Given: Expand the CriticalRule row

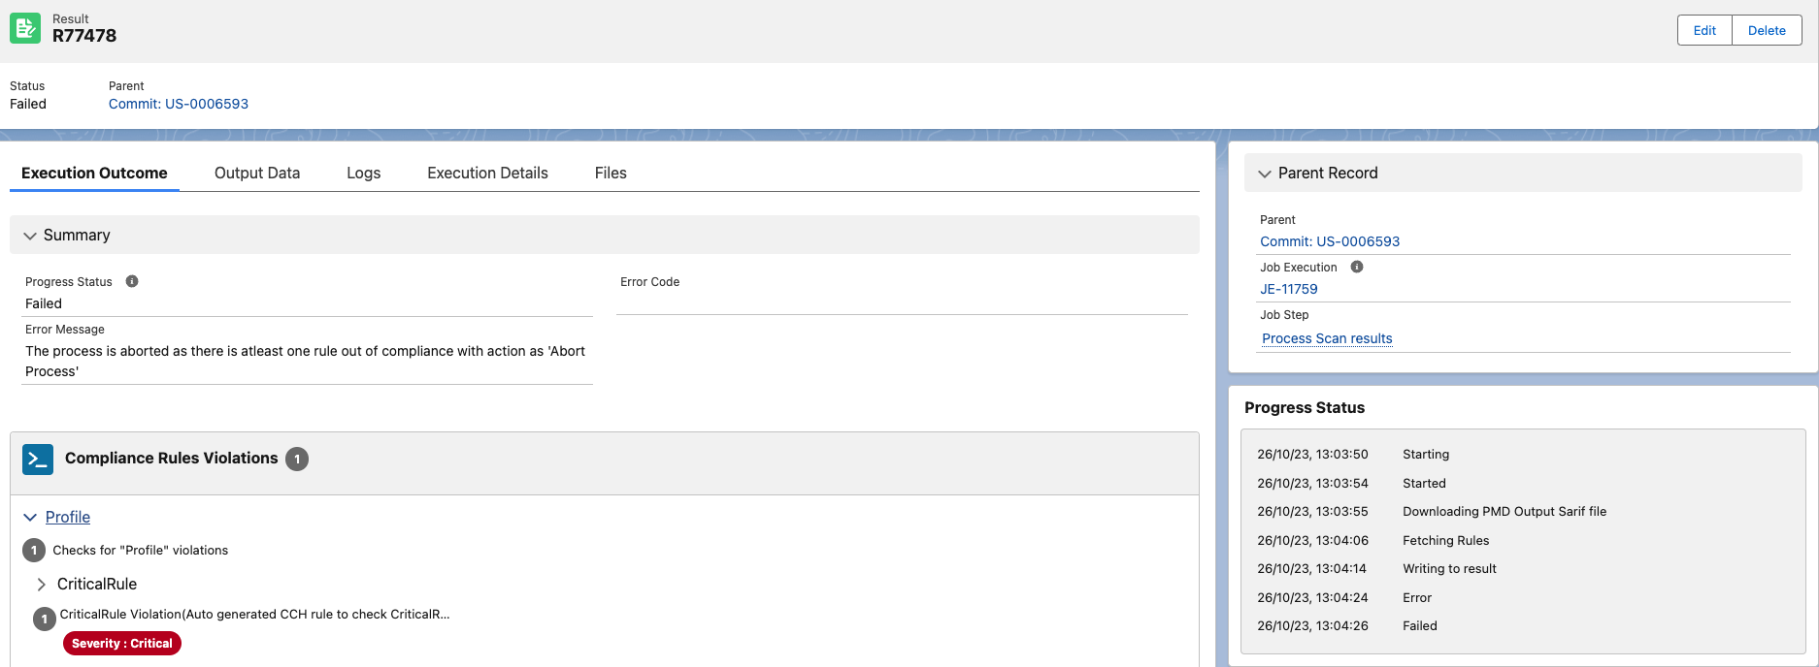Looking at the screenshot, I should click(x=41, y=585).
